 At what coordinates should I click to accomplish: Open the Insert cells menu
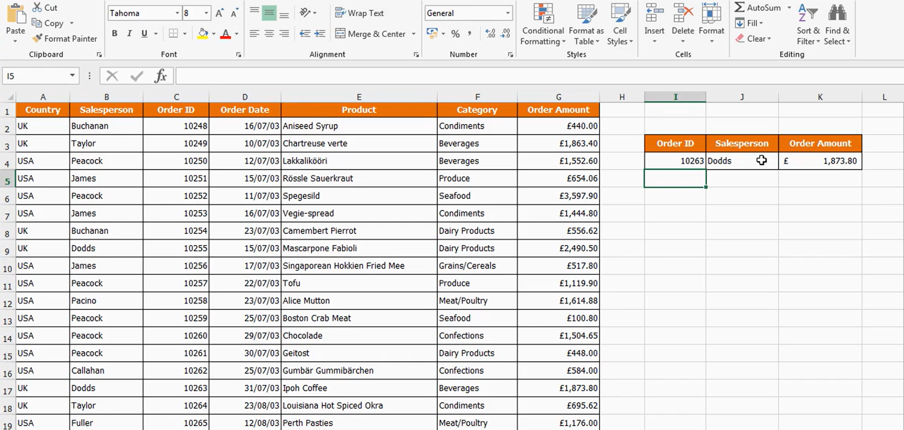pos(654,24)
